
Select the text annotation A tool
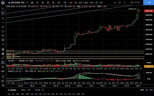(3, 18)
